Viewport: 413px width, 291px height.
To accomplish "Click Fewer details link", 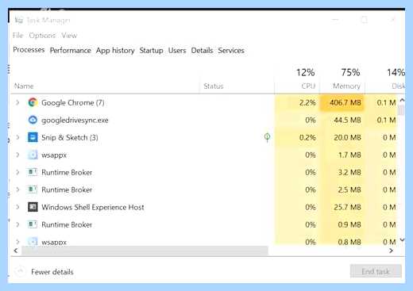I will [x=52, y=272].
